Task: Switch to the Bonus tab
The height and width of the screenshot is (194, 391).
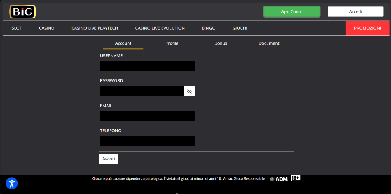Action: [221, 43]
